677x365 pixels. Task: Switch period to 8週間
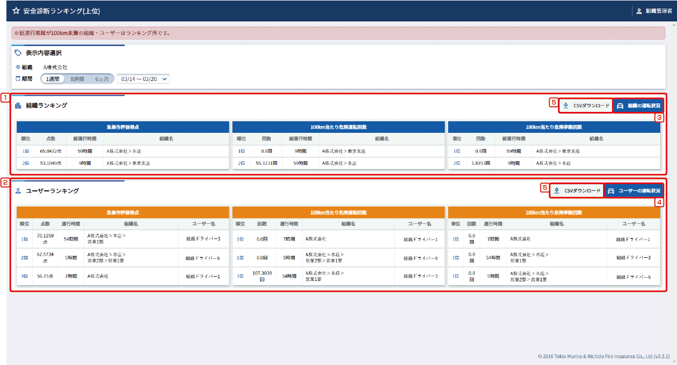77,79
